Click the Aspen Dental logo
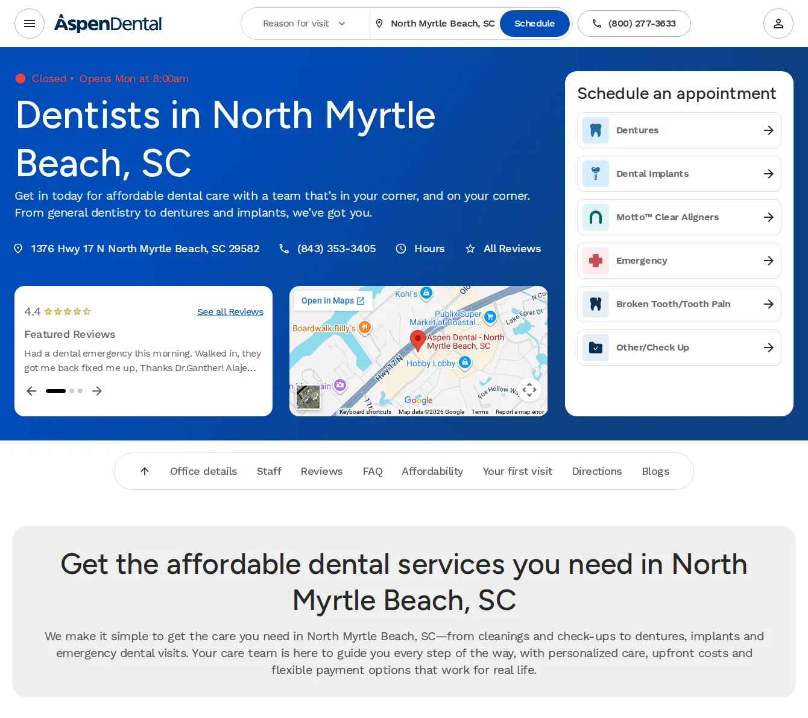 click(108, 24)
